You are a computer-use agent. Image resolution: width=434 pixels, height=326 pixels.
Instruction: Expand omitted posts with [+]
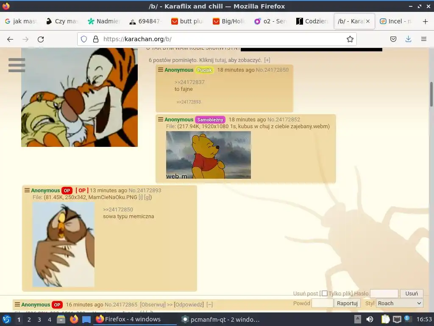click(267, 60)
